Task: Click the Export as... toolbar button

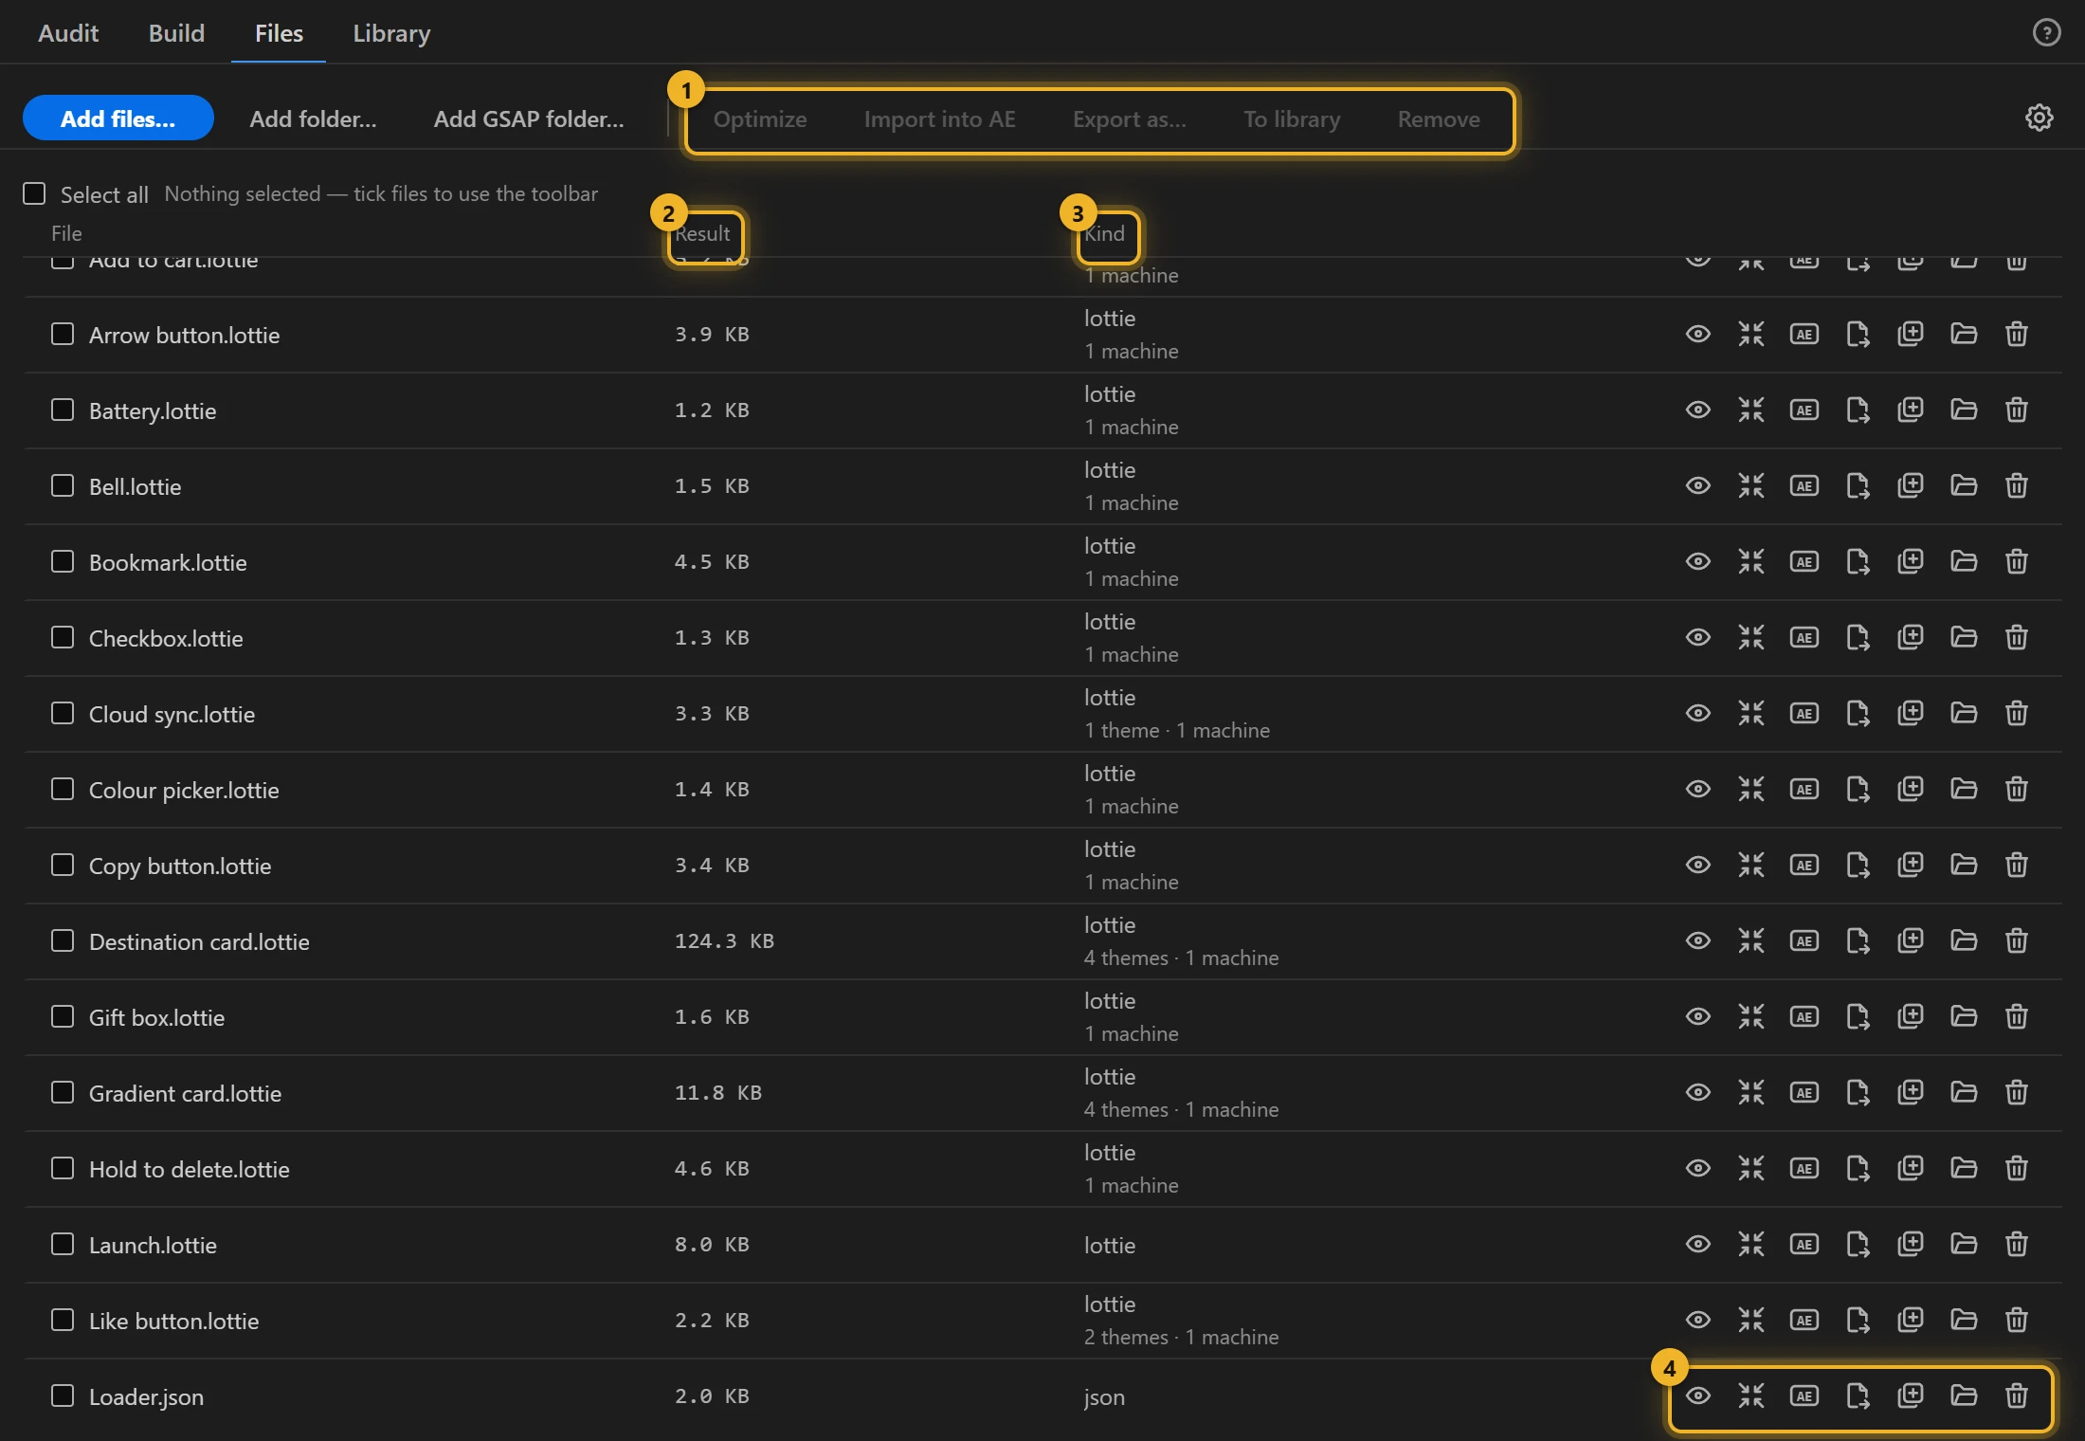Action: point(1130,119)
